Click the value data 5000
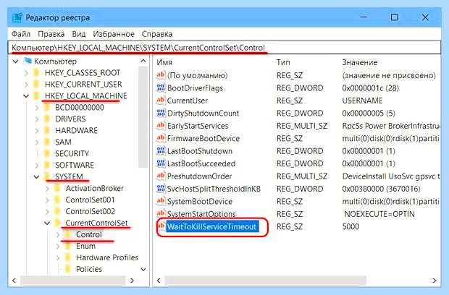Image resolution: width=449 pixels, height=295 pixels. (x=351, y=227)
